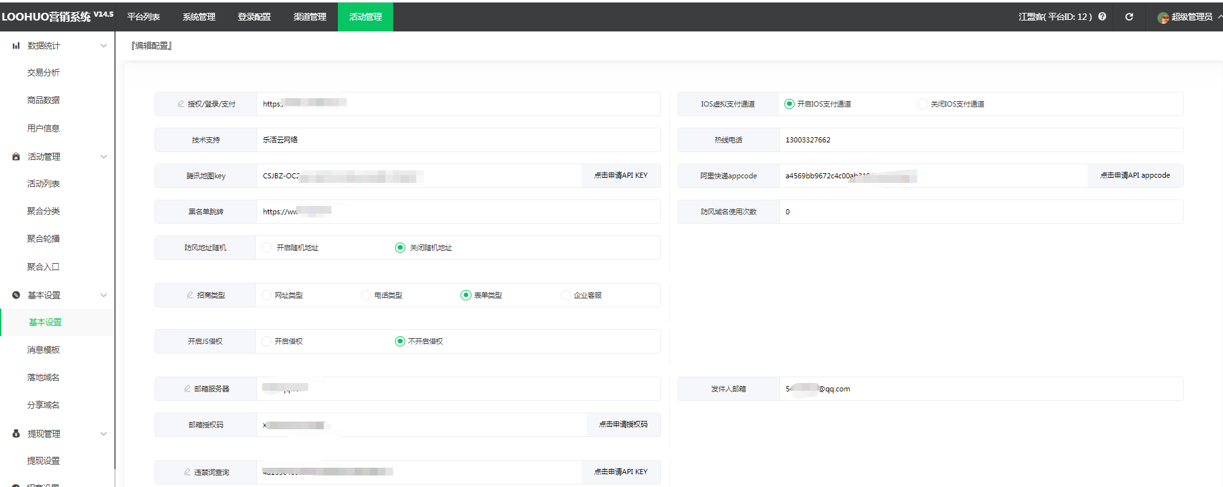Screen dimensions: 1223x487
Task: Click 点击申请API KEY next to 腾讯地图key
Action: [x=620, y=175]
